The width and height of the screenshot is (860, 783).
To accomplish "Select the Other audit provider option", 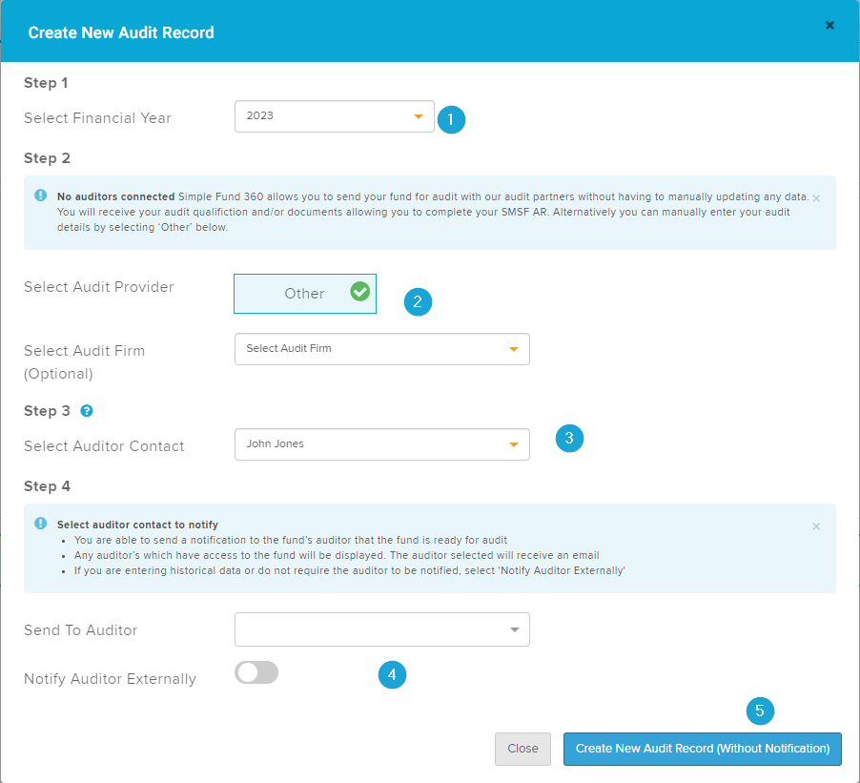I will [304, 294].
